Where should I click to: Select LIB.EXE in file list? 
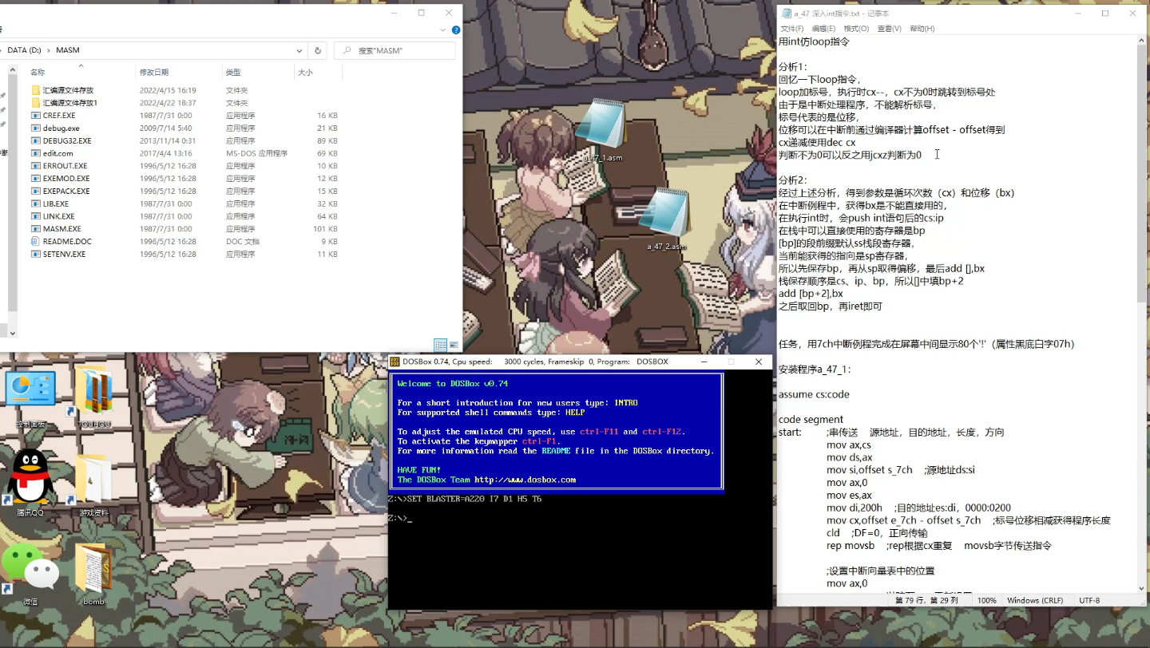184,203
